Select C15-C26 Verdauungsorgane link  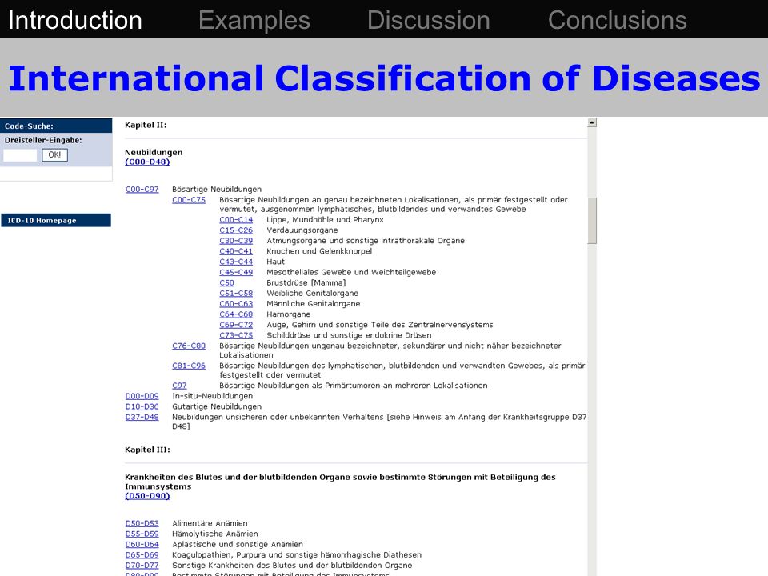coord(236,230)
